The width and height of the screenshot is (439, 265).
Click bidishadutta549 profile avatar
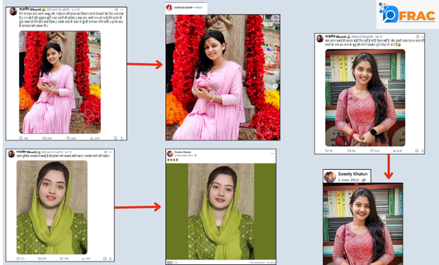coord(169,8)
